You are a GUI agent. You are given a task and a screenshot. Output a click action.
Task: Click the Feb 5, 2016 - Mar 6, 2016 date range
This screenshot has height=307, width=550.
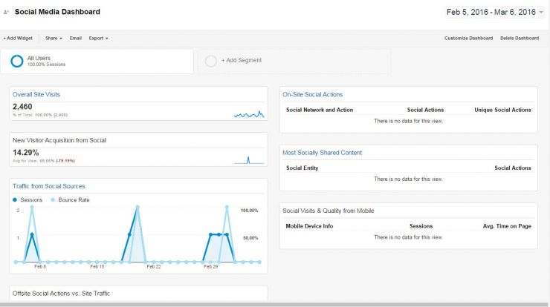(491, 12)
